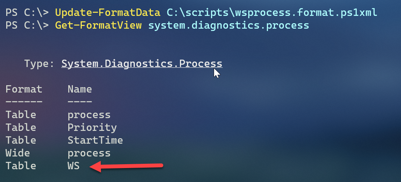Image resolution: width=401 pixels, height=182 pixels.
Task: Select the WS view name
Action: click(74, 166)
